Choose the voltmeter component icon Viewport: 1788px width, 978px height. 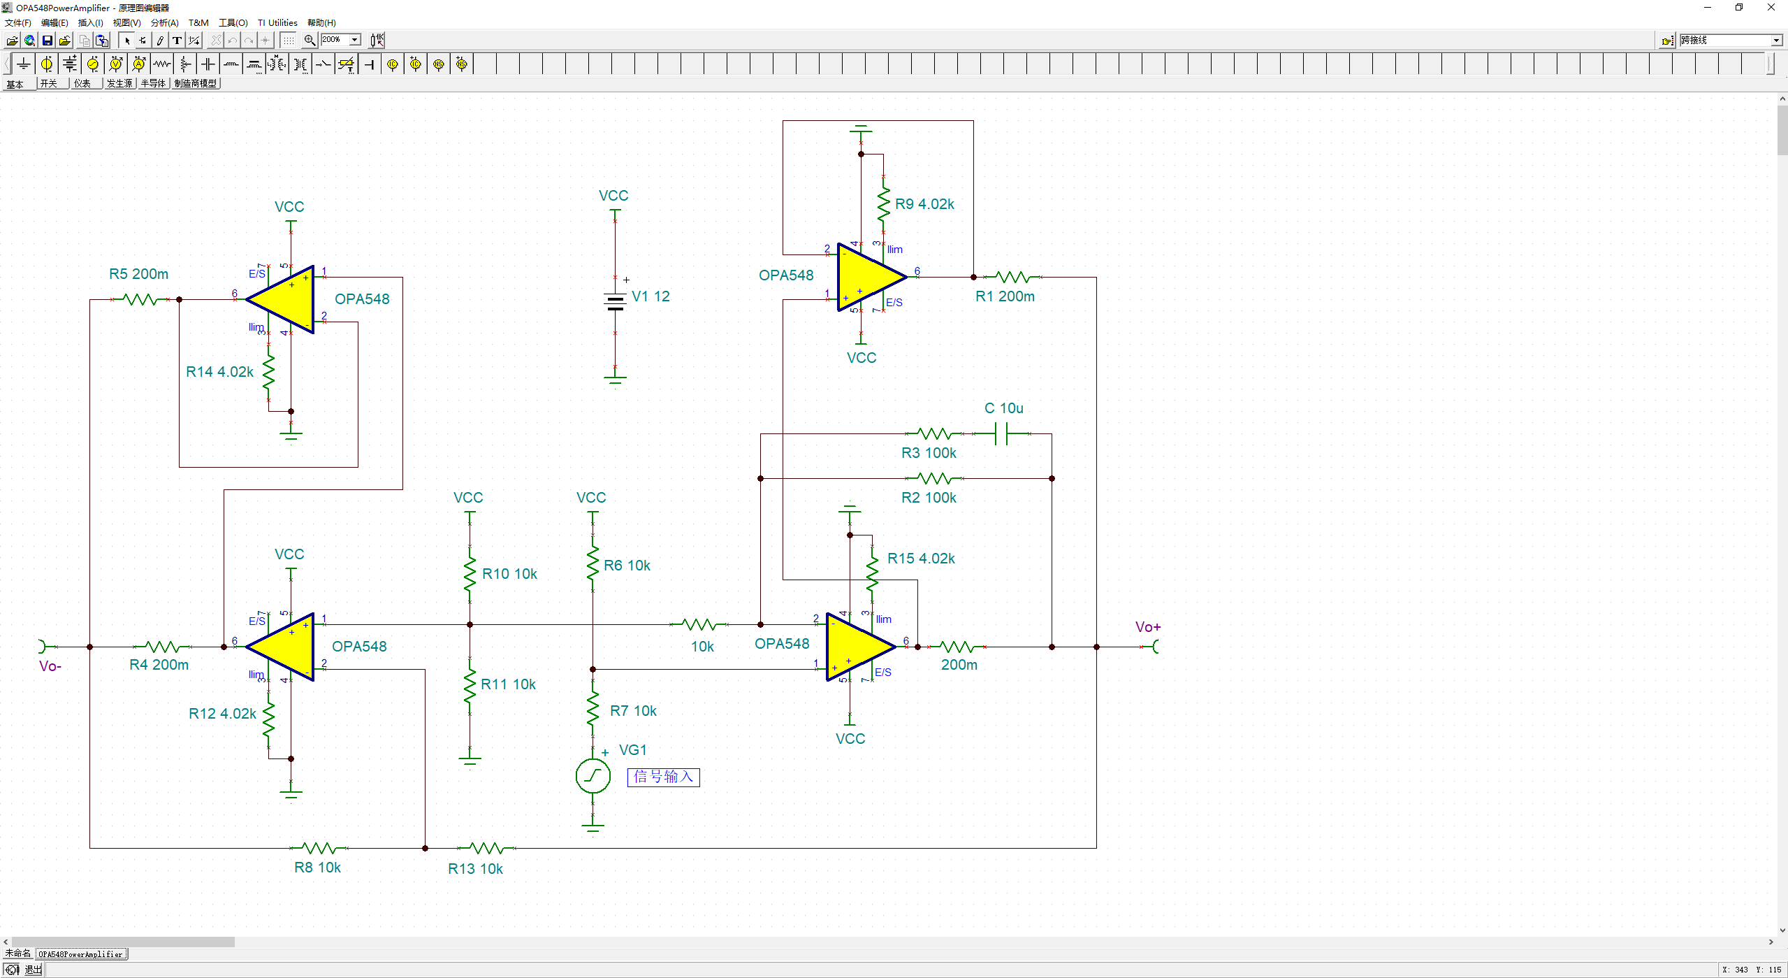116,64
